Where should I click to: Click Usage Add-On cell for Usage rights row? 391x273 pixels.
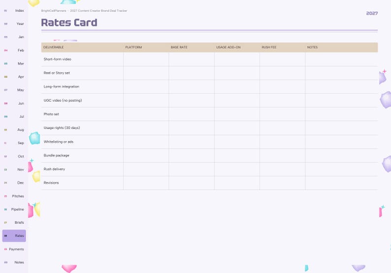point(237,128)
